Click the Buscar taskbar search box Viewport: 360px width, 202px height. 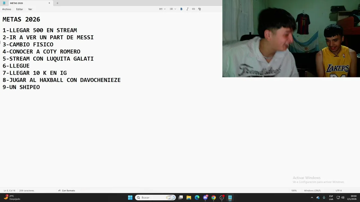point(156,198)
